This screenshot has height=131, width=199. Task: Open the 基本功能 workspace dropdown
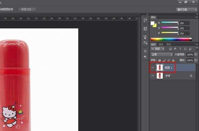(186, 10)
